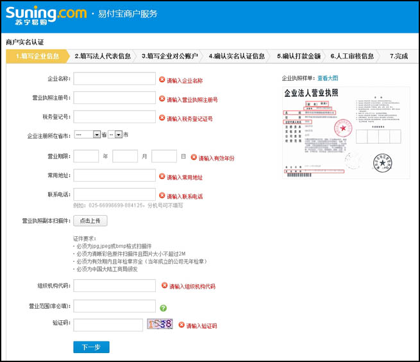The image size is (420, 362).
Task: Focus the 企业名称 input field
Action: (115, 79)
